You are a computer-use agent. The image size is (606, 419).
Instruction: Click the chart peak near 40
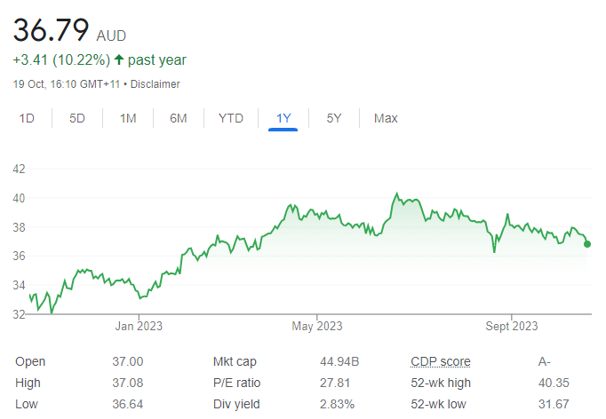tap(396, 194)
